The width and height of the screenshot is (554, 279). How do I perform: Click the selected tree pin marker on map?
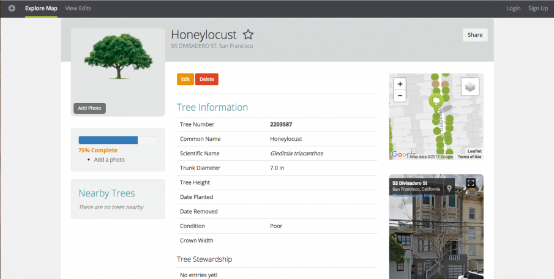click(x=436, y=102)
